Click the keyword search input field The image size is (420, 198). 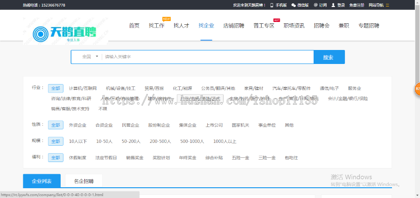click(208, 57)
